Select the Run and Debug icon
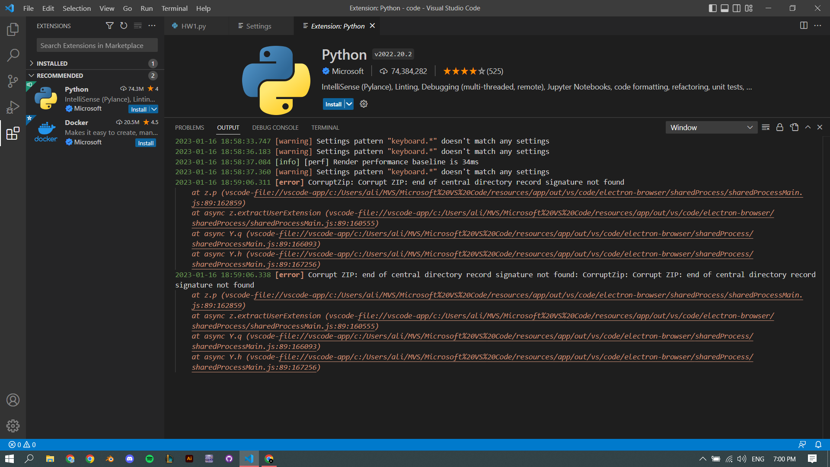Image resolution: width=830 pixels, height=467 pixels. tap(13, 107)
